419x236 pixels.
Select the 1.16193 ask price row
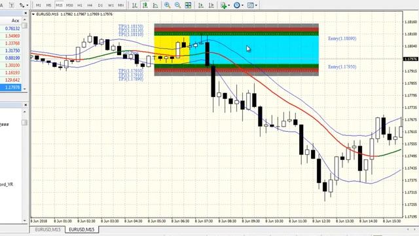(10, 73)
